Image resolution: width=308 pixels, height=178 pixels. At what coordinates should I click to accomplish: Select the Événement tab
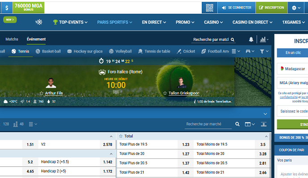click(x=36, y=39)
